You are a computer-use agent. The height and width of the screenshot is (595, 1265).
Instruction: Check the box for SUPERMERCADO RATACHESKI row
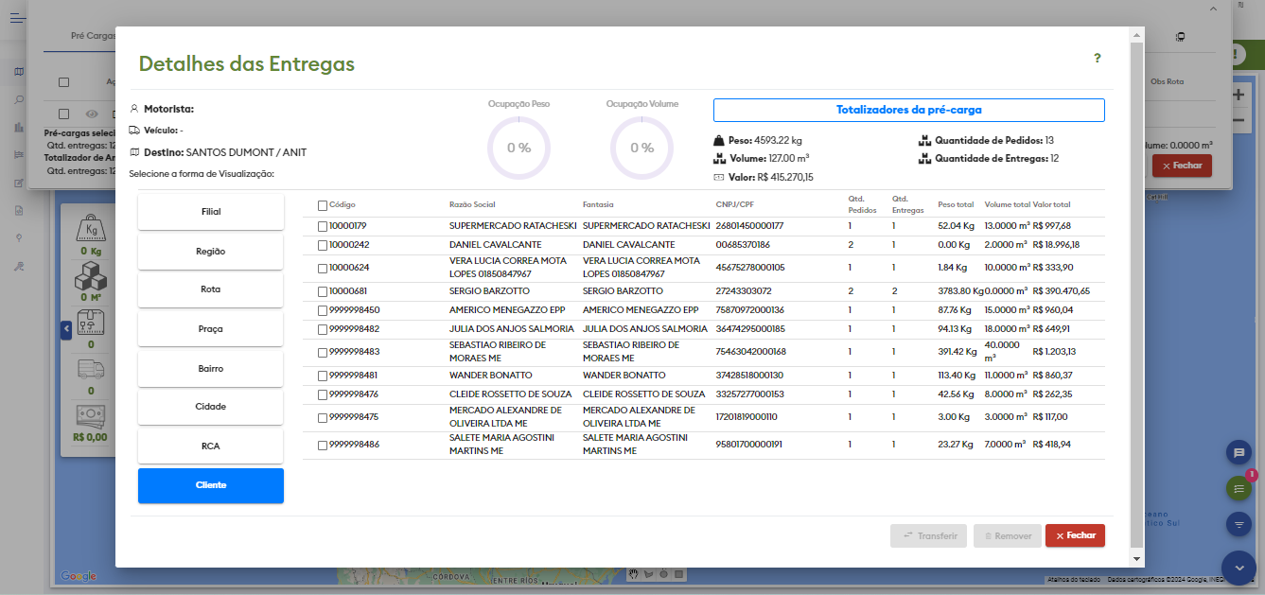point(323,226)
